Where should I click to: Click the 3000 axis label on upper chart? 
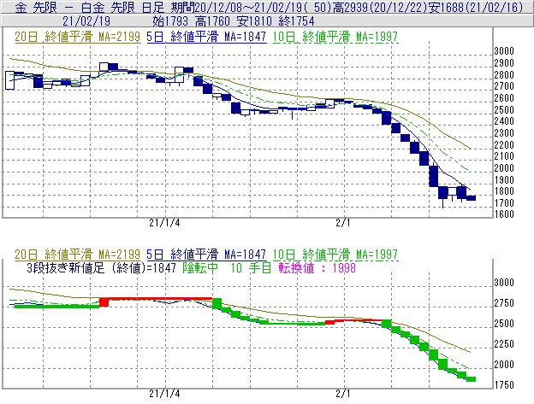tap(504, 51)
